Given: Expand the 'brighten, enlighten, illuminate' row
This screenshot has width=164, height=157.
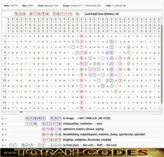Looking at the screenshot, I should pos(6,140).
